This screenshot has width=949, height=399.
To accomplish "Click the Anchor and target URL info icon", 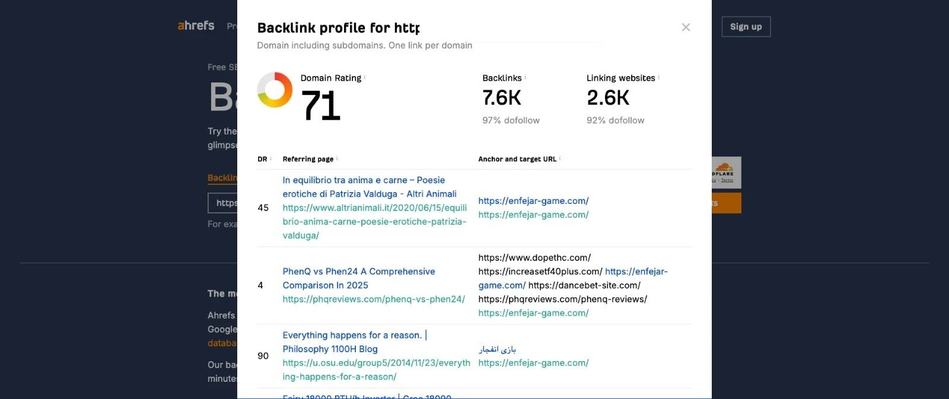I will [x=560, y=158].
